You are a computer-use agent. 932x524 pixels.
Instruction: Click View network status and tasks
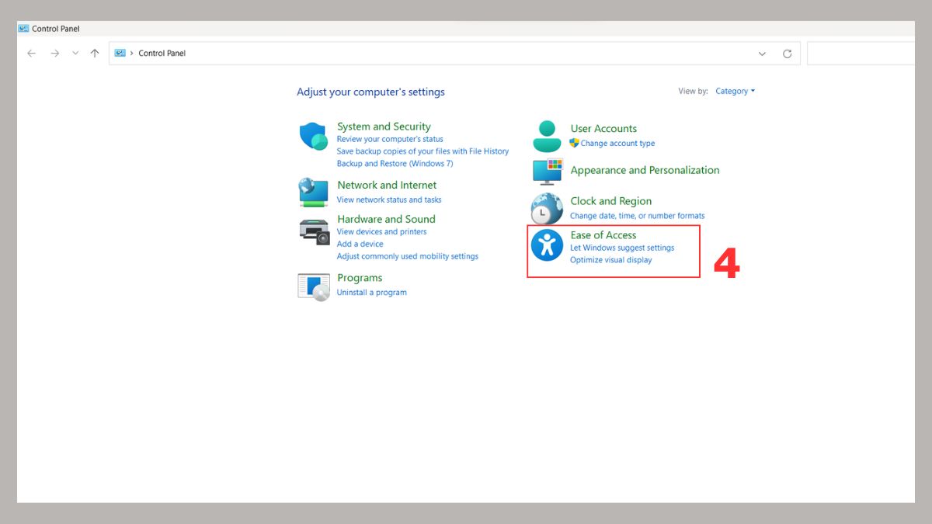389,200
